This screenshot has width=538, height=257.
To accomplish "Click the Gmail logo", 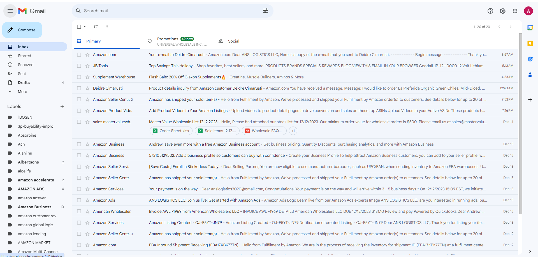I will 32,11.
